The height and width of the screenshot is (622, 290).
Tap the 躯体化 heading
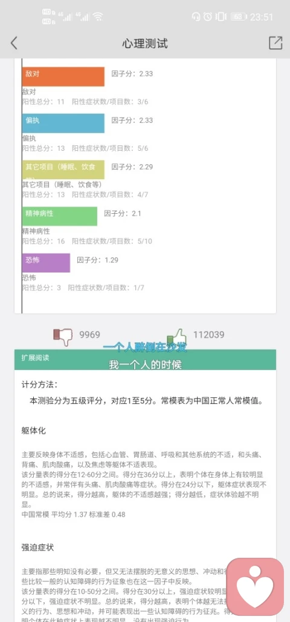click(34, 431)
